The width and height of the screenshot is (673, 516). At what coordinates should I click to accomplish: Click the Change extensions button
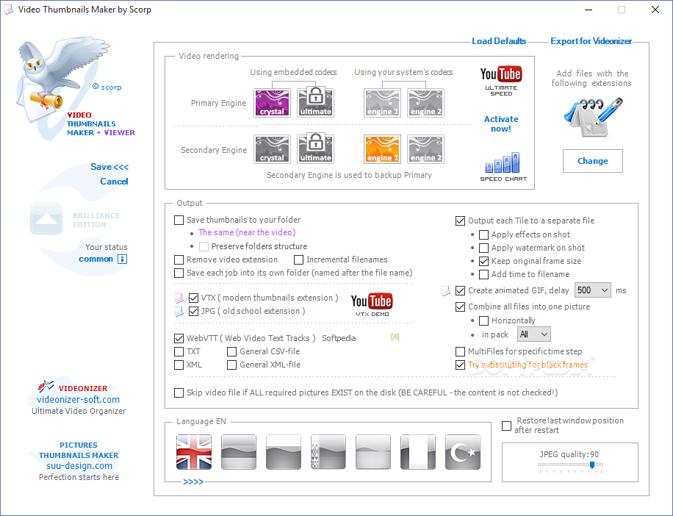[592, 161]
